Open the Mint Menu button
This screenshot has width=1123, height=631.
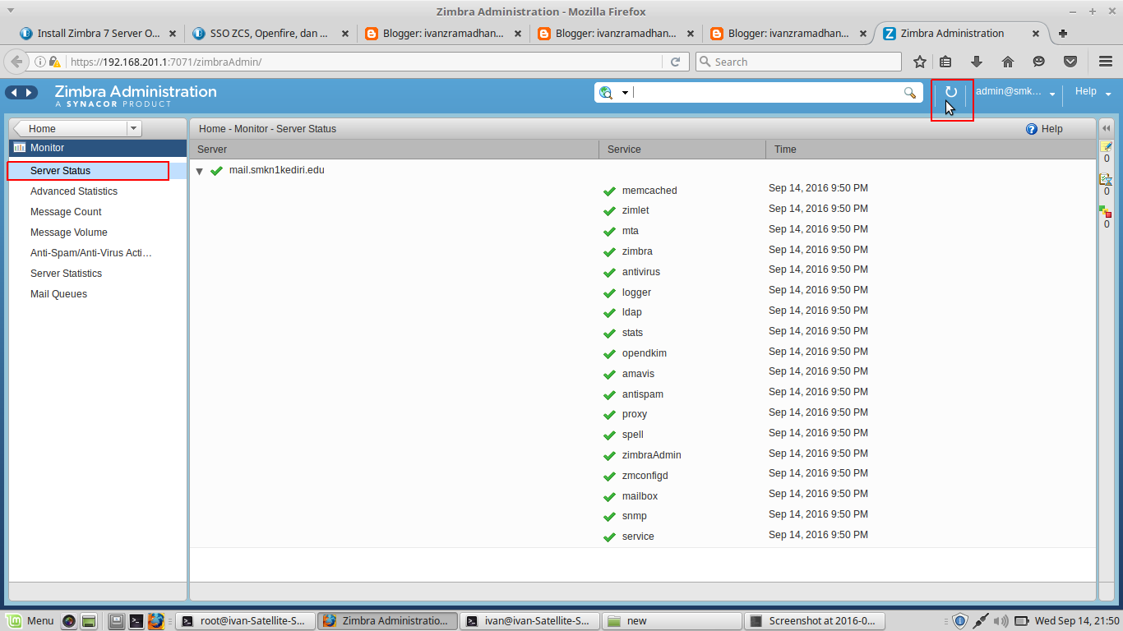click(x=30, y=621)
